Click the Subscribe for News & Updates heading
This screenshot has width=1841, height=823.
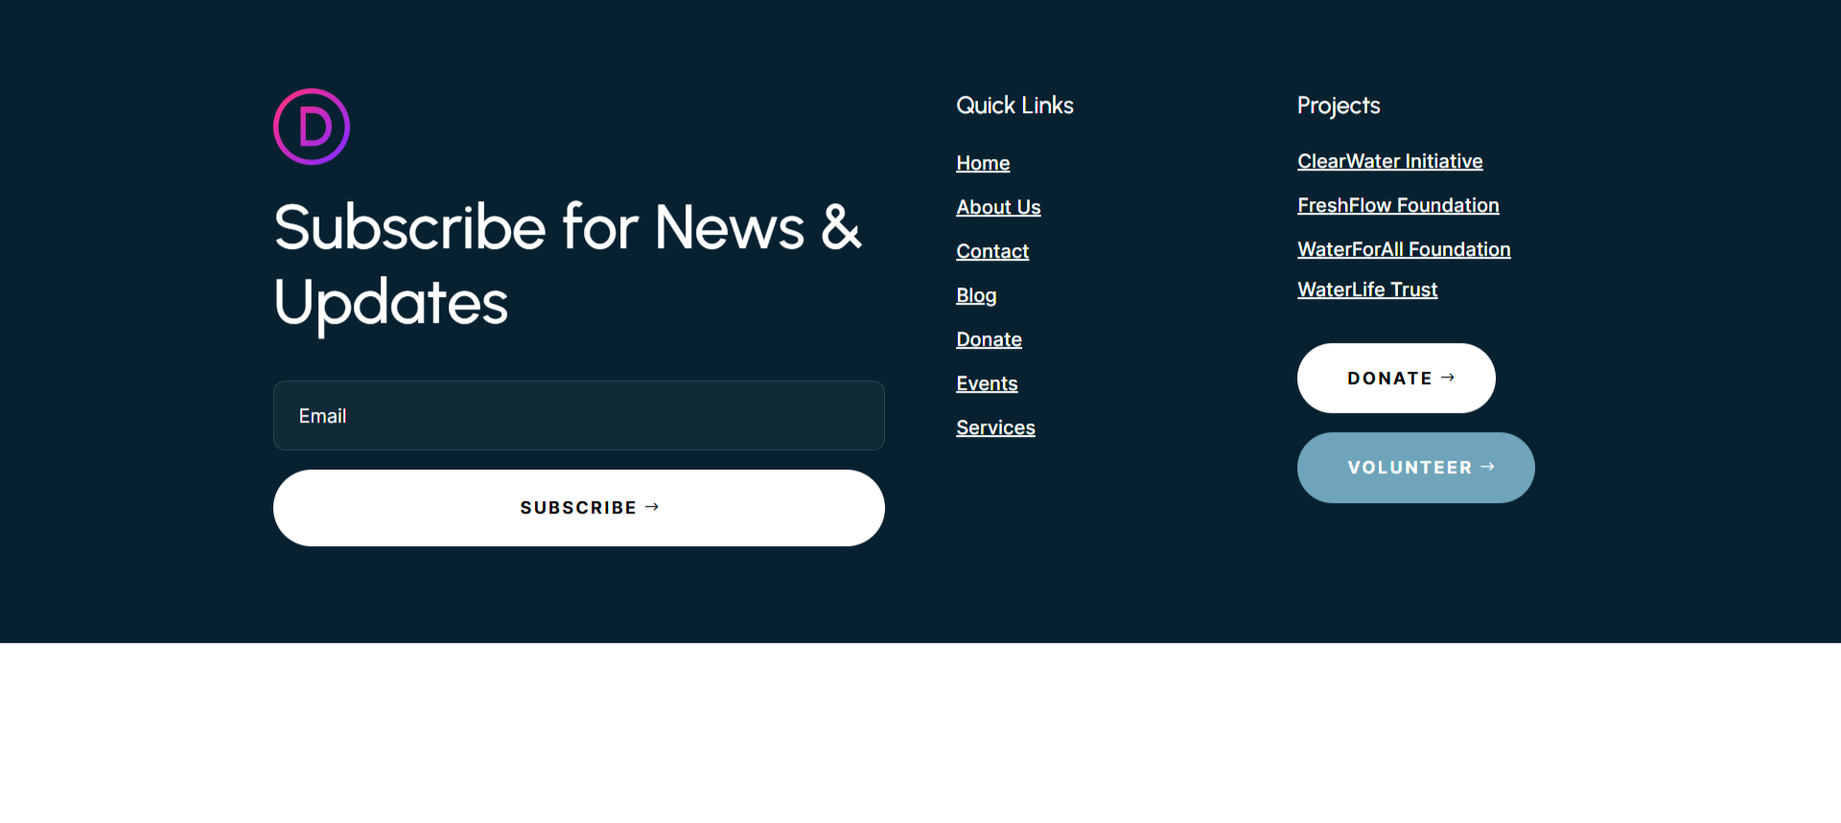point(568,264)
